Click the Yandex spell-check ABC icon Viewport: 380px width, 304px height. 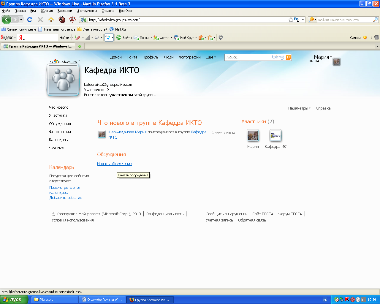(x=107, y=37)
